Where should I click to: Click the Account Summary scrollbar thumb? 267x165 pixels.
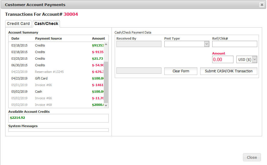pos(106,82)
